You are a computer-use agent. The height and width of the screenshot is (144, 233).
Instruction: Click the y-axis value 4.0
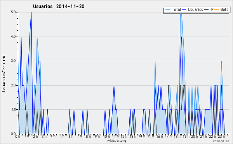tap(13, 37)
